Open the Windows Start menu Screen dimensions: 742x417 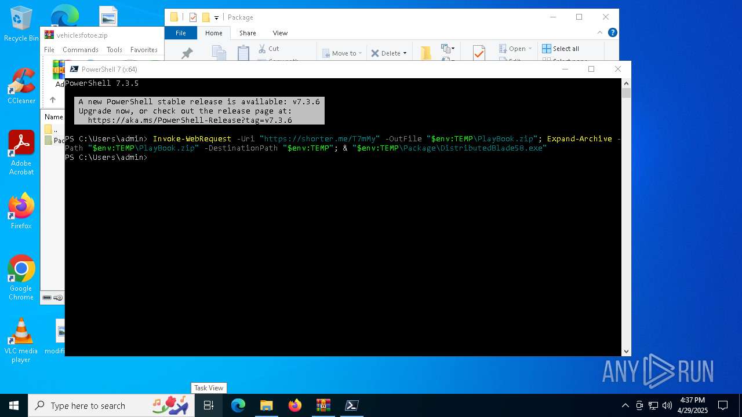point(14,405)
